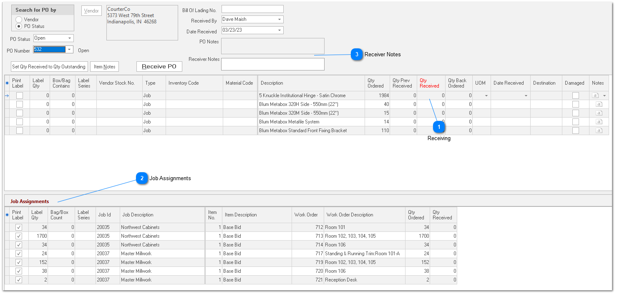
Task: Click the row selector arrow on the hinge row
Action: 7,95
